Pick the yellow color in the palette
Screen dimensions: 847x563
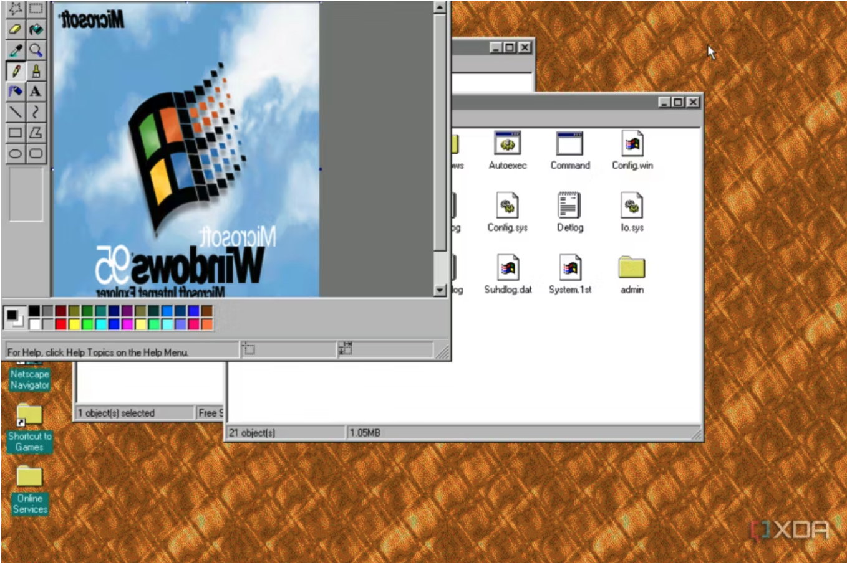74,324
